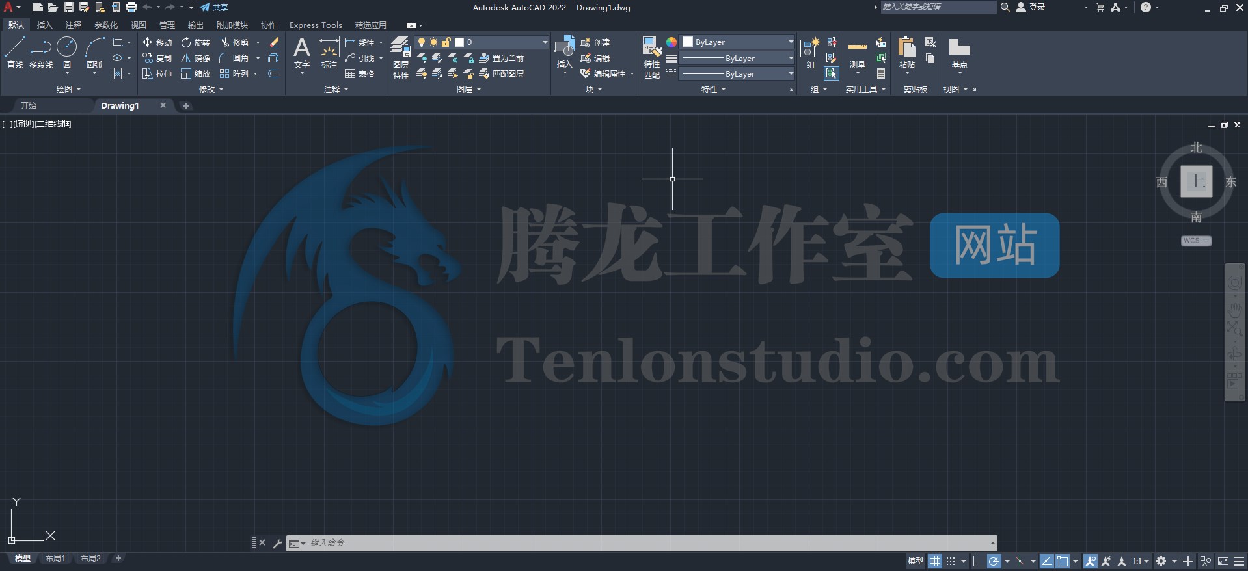Click the 缩放 (Scale) tool
This screenshot has width=1248, height=571.
click(x=196, y=73)
